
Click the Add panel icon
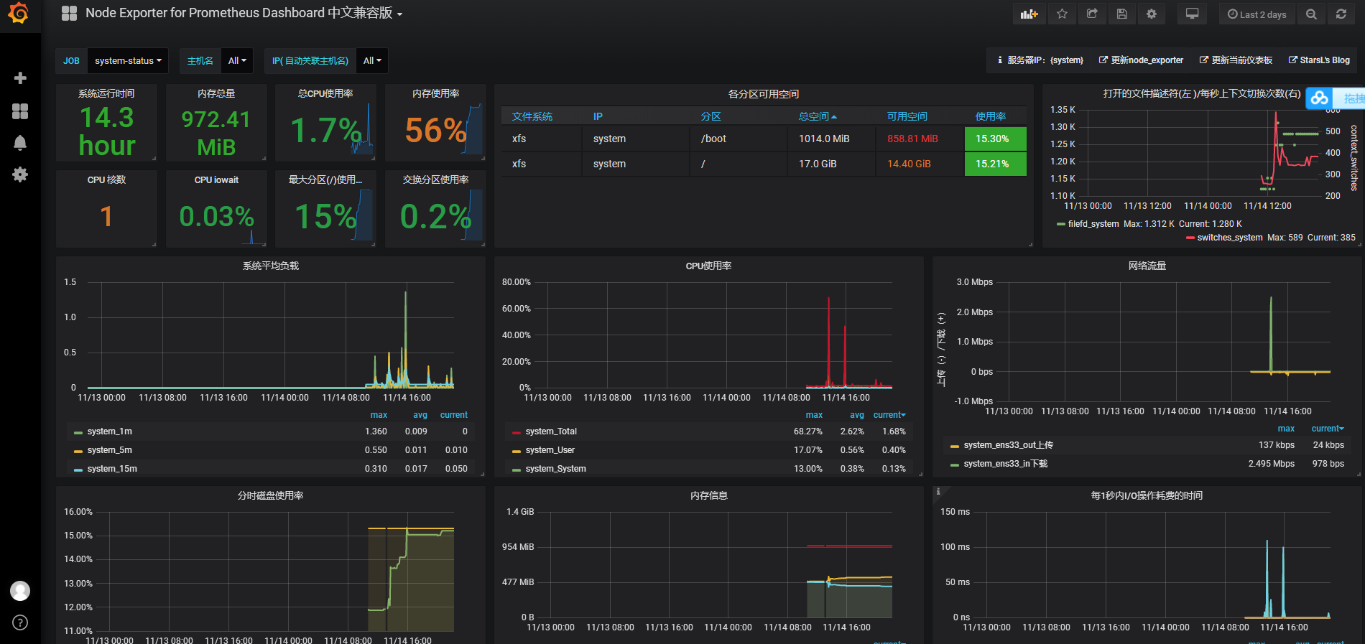pos(1029,14)
